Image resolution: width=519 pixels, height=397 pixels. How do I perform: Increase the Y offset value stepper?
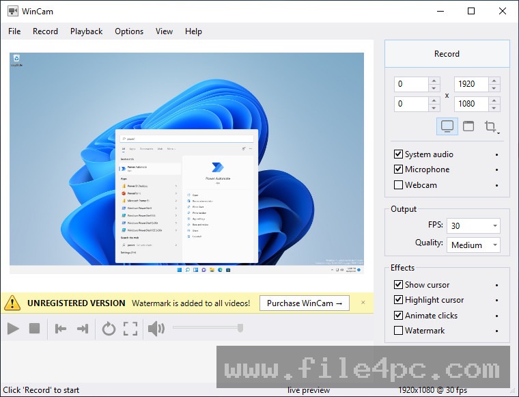point(434,100)
